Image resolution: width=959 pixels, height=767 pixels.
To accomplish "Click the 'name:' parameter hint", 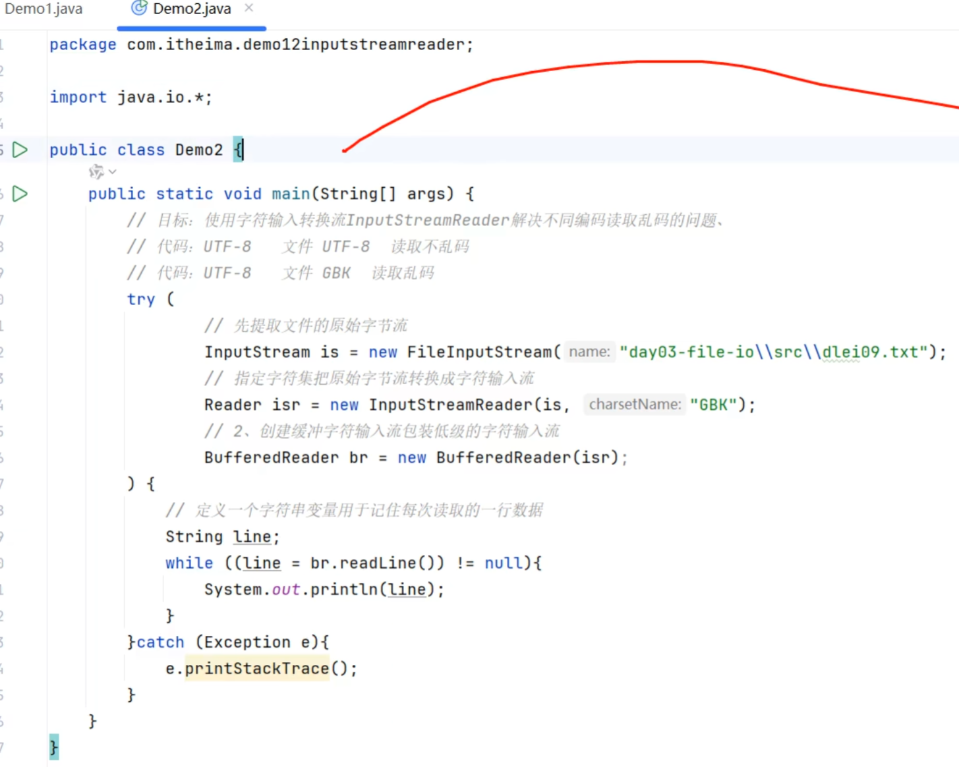I will click(x=589, y=352).
